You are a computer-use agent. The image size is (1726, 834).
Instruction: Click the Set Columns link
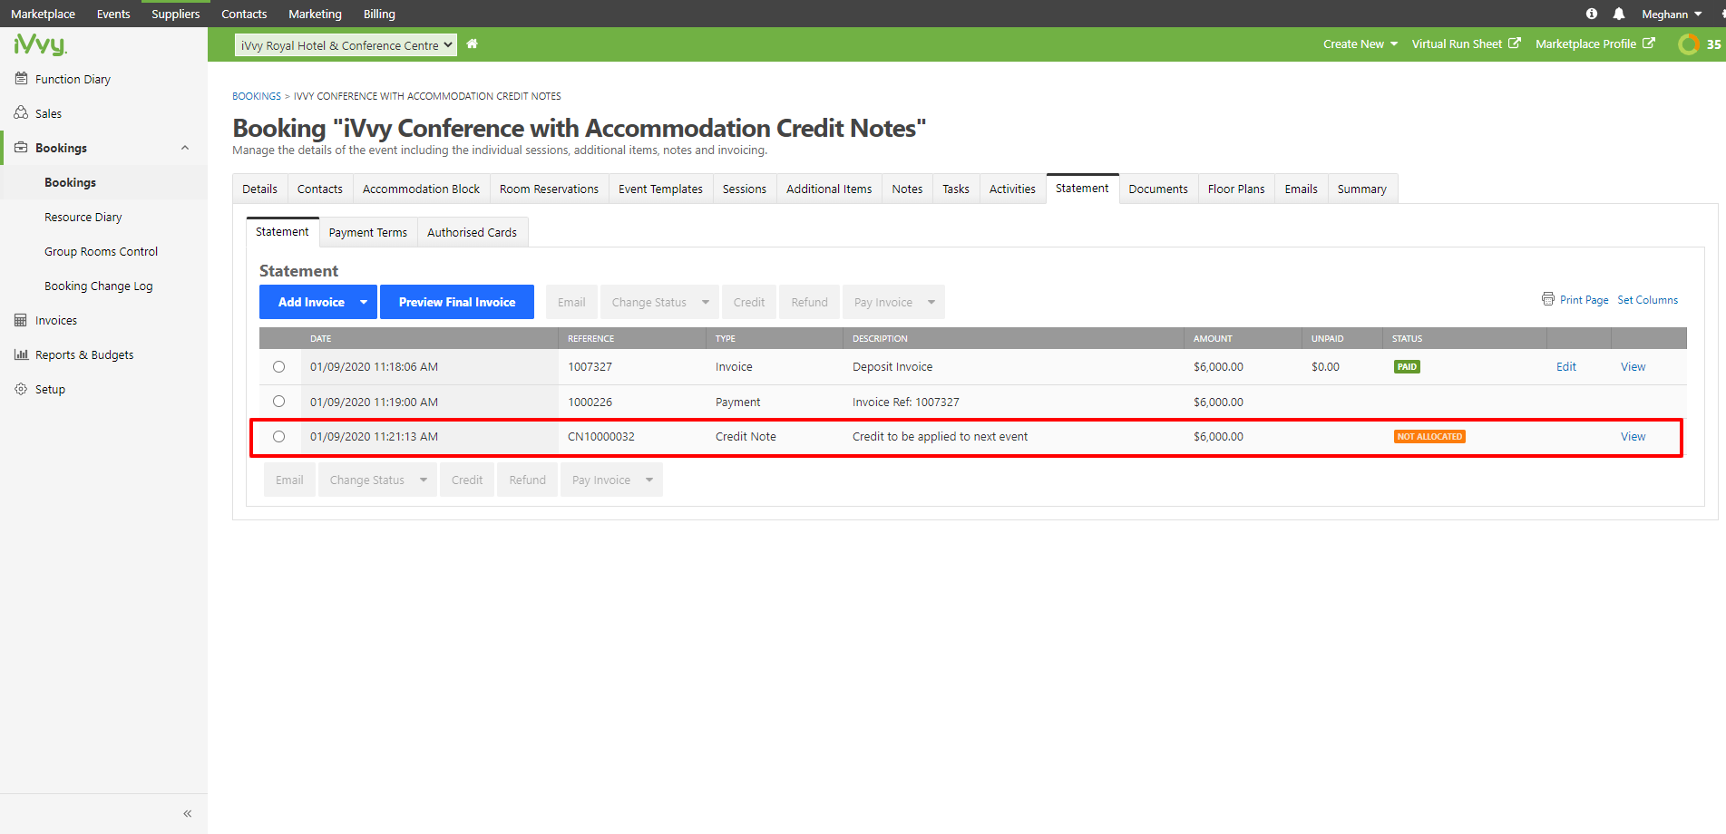[x=1647, y=300]
